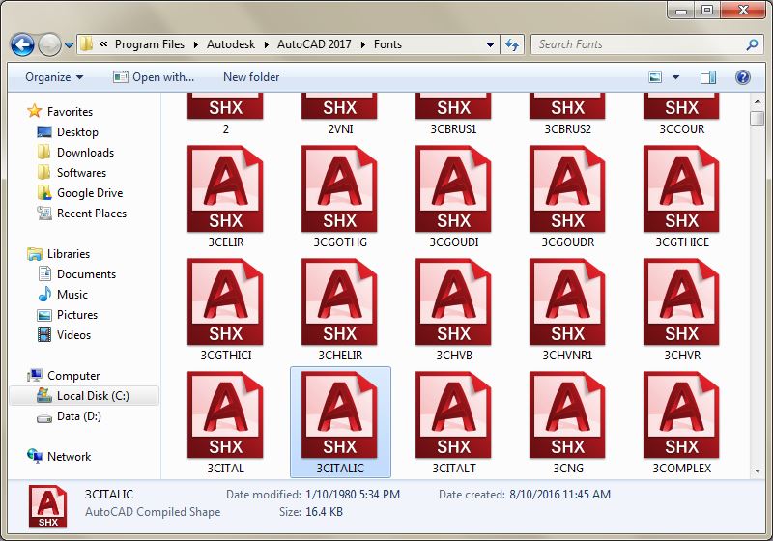Select the 3CBRUS2 font file

pos(567,114)
